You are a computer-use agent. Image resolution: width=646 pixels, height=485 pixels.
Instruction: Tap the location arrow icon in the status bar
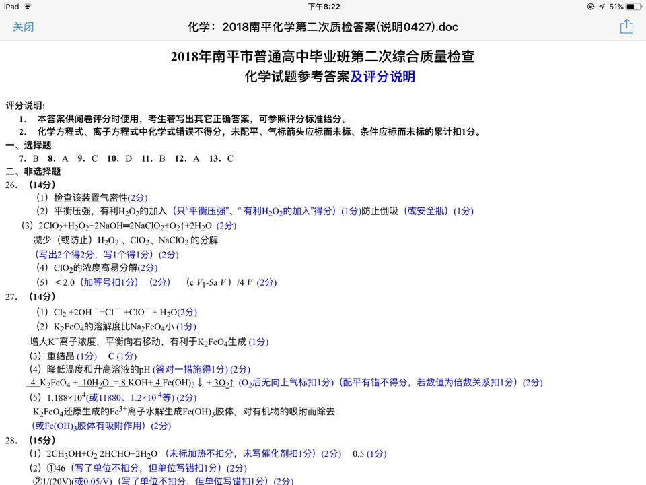602,6
